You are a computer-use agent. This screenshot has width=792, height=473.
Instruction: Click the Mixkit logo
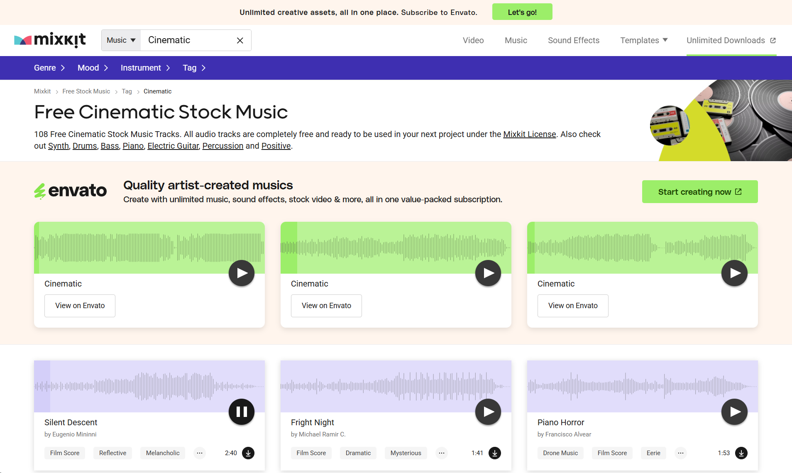click(x=50, y=40)
